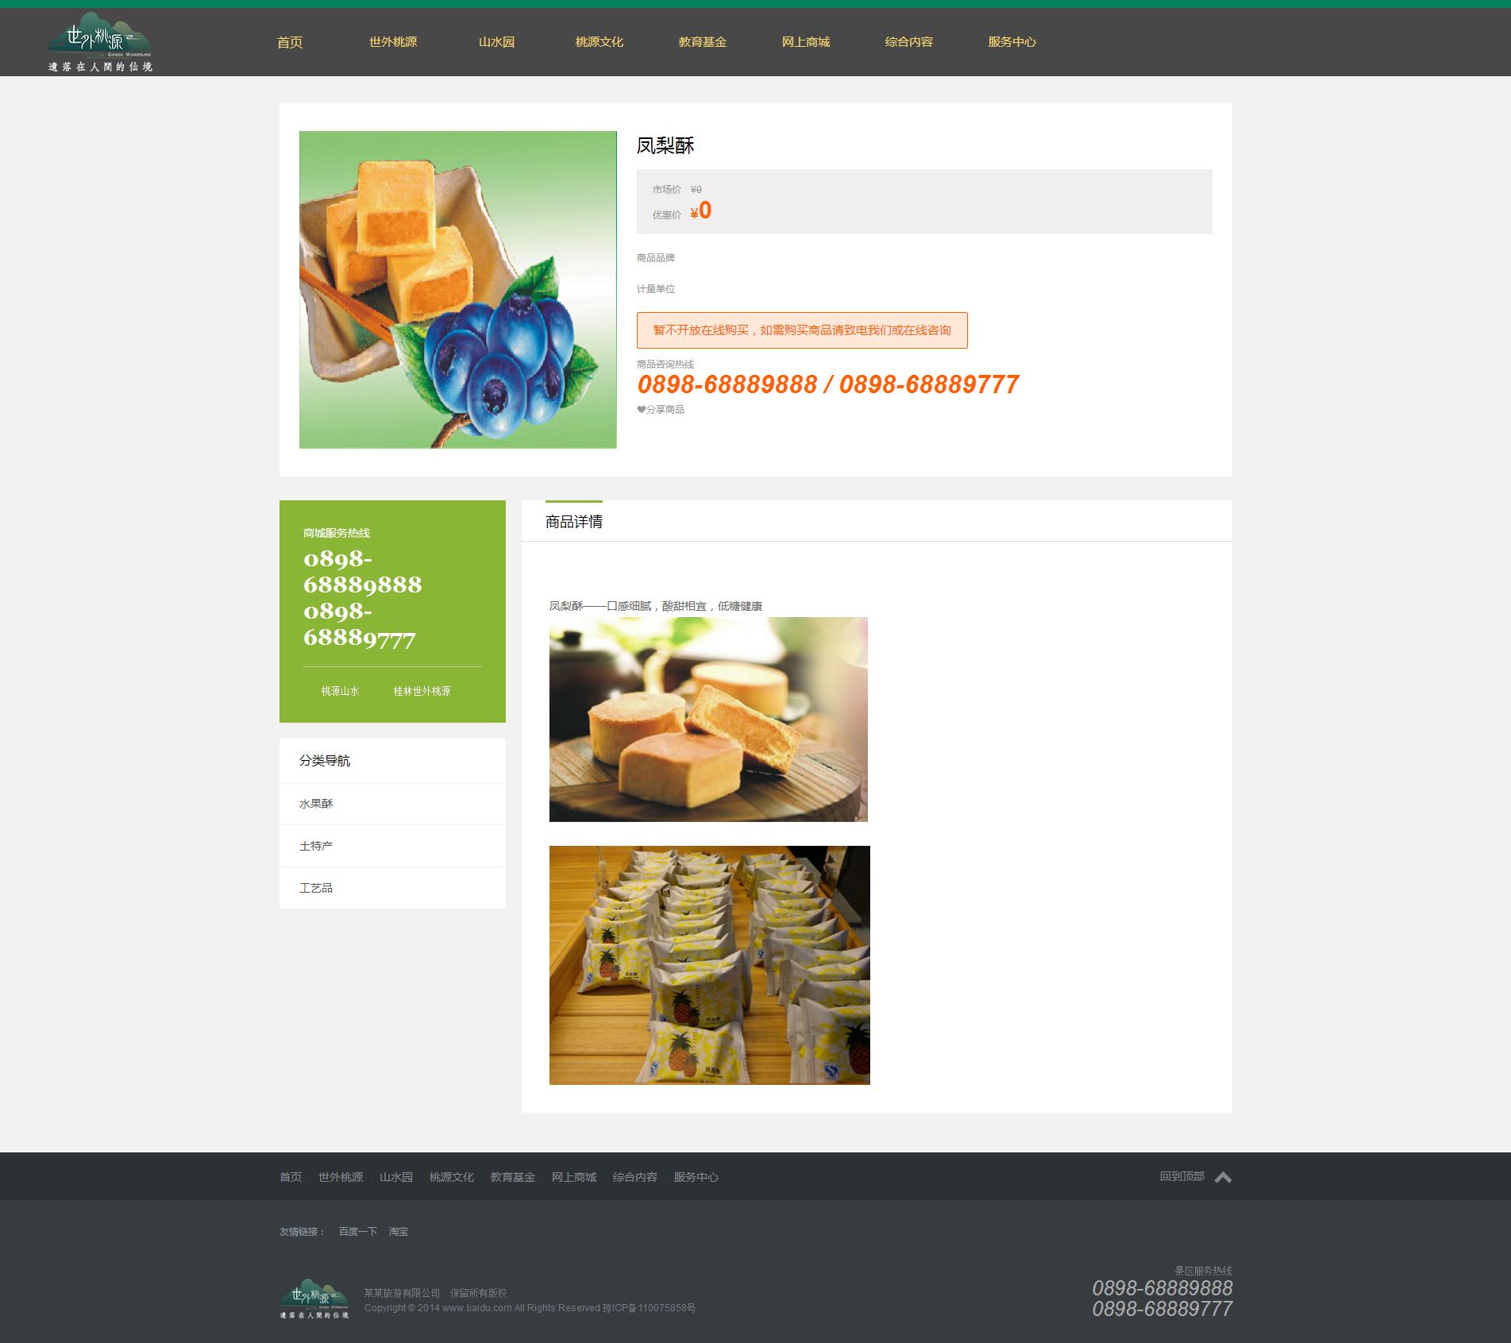Screen dimensions: 1511x1343
Task: Open the 百度一下 friendly link
Action: click(x=357, y=1232)
